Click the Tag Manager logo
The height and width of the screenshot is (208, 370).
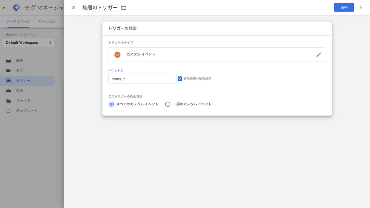click(x=16, y=7)
